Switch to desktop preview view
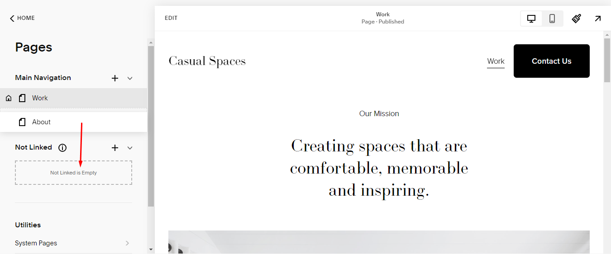This screenshot has width=611, height=254. coord(531,19)
